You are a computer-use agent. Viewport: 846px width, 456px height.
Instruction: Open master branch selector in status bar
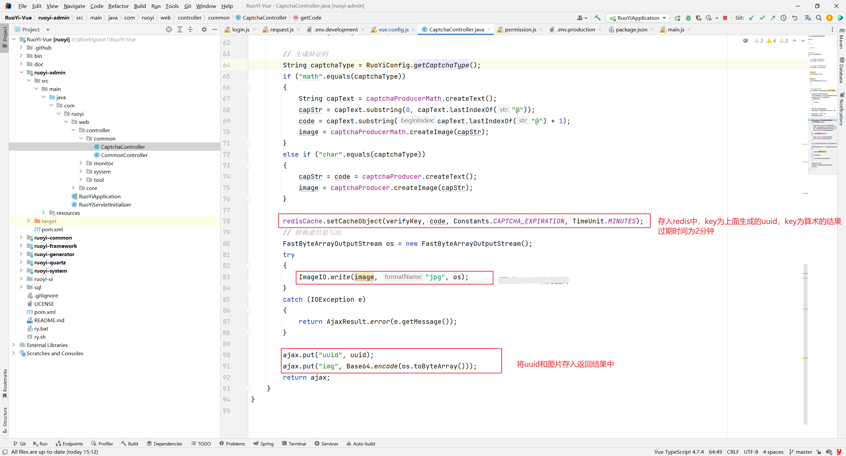[x=800, y=452]
